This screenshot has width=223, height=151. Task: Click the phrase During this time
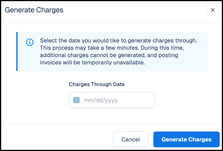tap(162, 48)
